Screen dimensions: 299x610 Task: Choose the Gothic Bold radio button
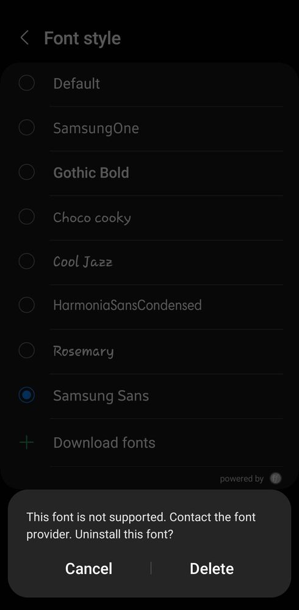tap(26, 172)
